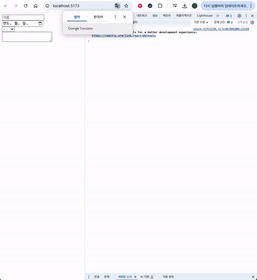The image size is (257, 280).
Task: Open DevTools settings gear
Action: pyautogui.click(x=239, y=16)
